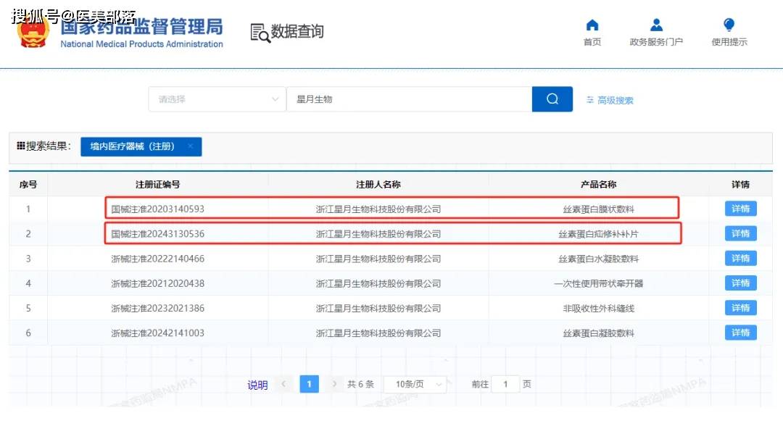Click the 首页 home icon
Image resolution: width=783 pixels, height=426 pixels.
(x=592, y=25)
